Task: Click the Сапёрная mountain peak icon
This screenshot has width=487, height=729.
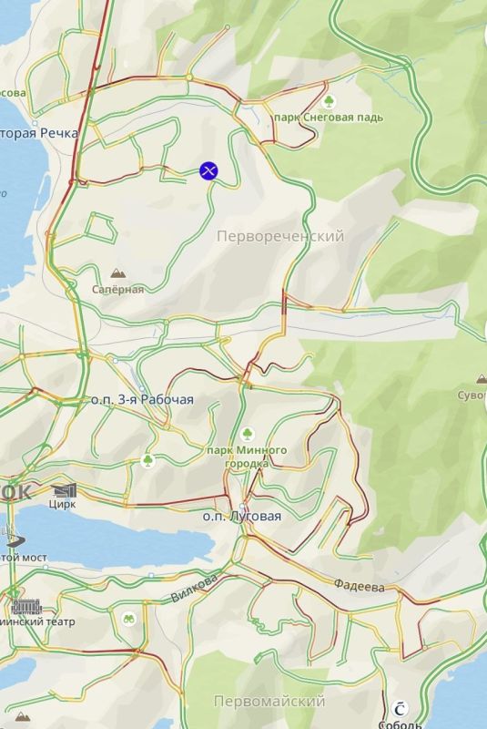Action: [x=117, y=274]
